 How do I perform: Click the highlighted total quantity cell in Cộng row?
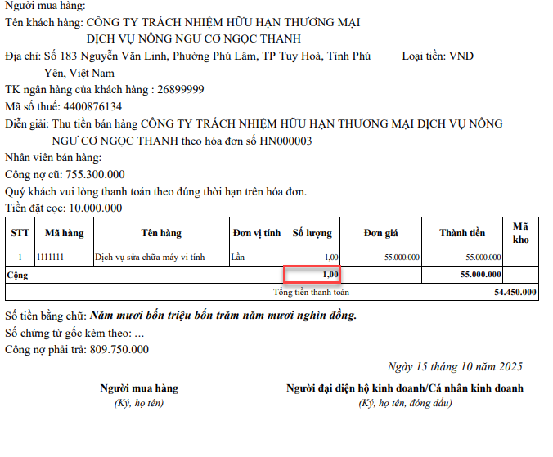point(312,275)
